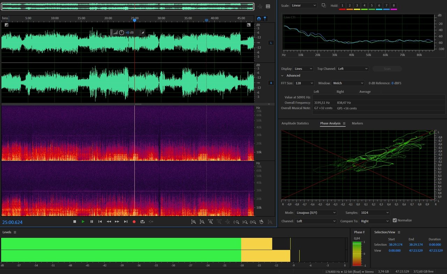The width and height of the screenshot is (447, 274).
Task: Click the Fast Forward transport button
Action: [x=117, y=222]
